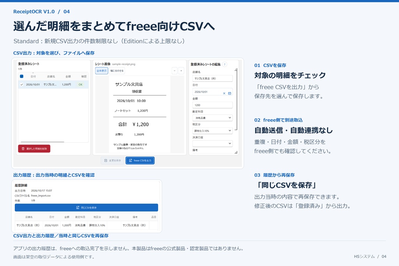Click the 対象の明細をチェック heading
The width and height of the screenshot is (399, 266).
[290, 75]
